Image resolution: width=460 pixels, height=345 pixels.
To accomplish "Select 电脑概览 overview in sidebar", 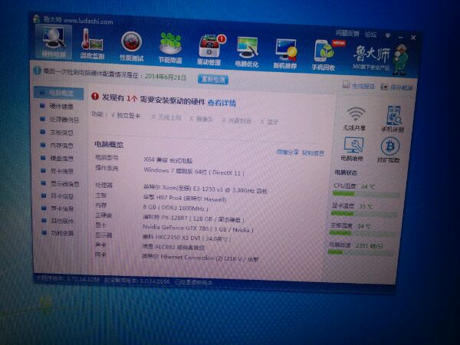I will click(x=59, y=93).
